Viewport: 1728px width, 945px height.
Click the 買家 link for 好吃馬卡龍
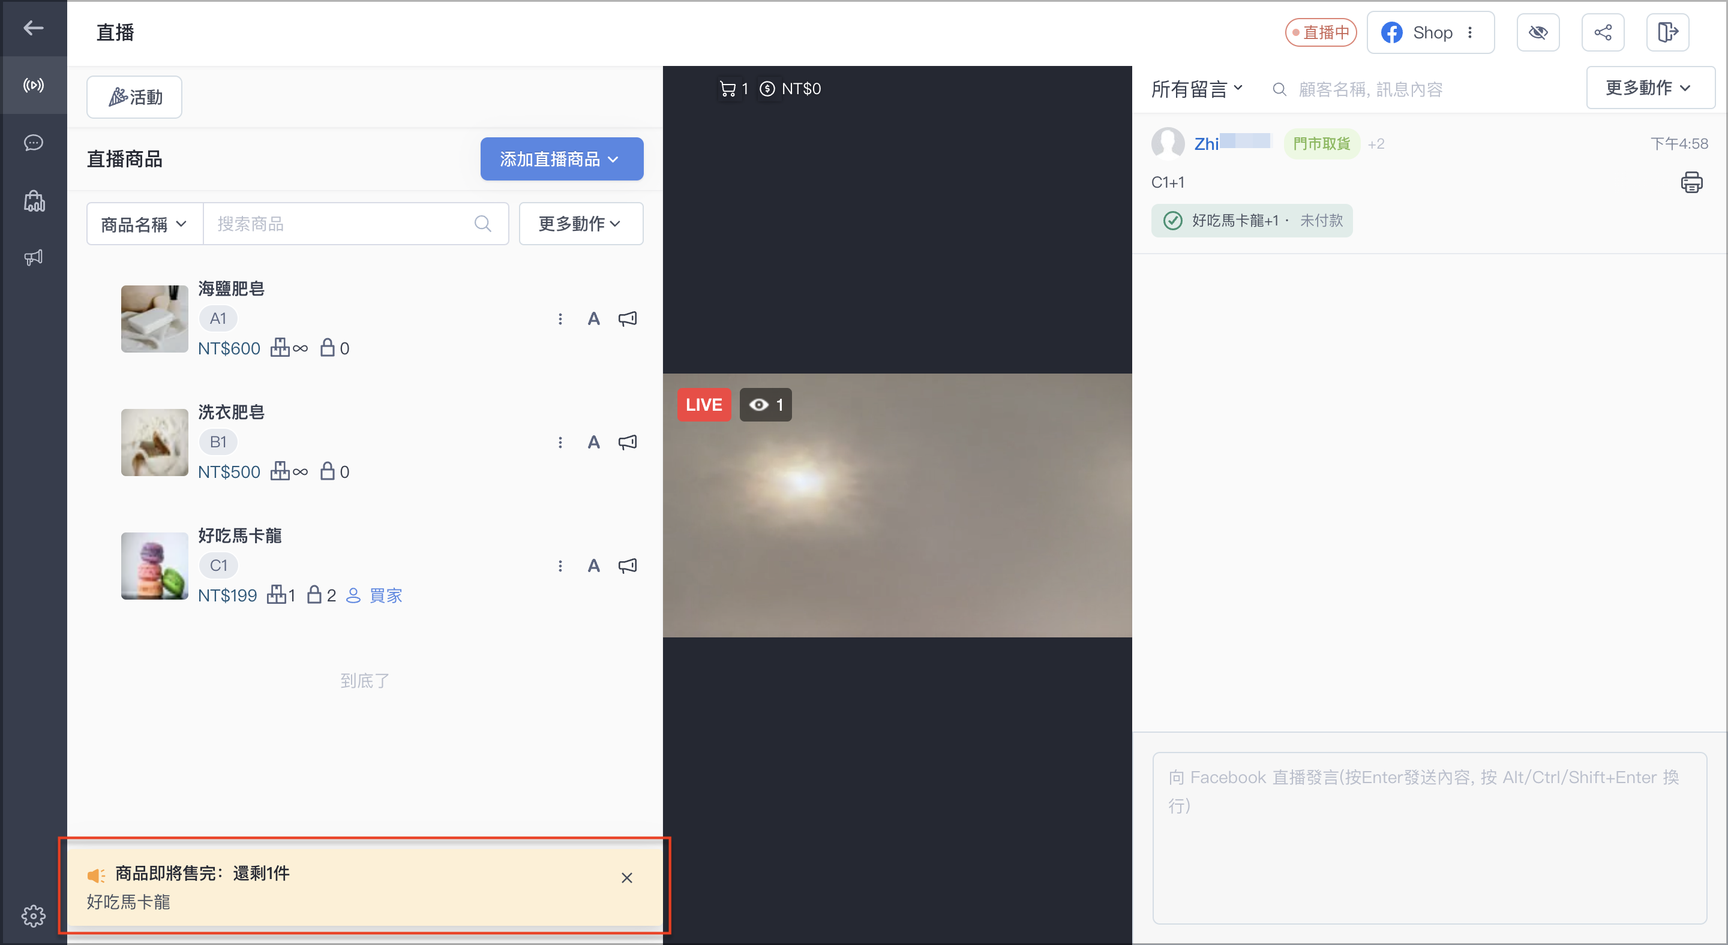[x=374, y=595]
